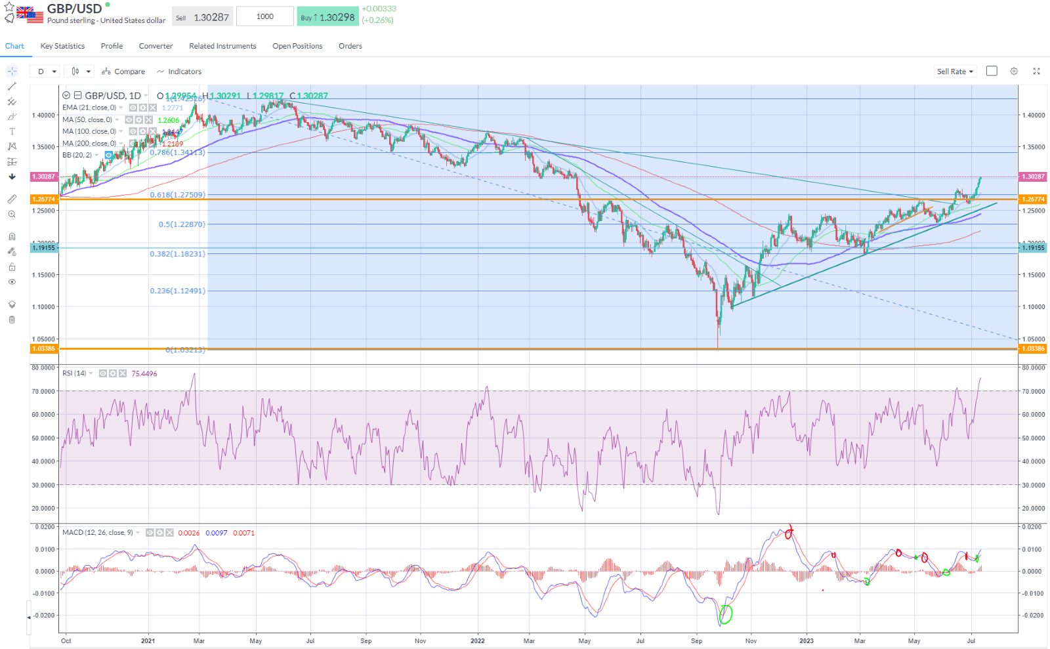Enable stay in drawing mode
This screenshot has height=649, width=1050.
click(x=12, y=251)
